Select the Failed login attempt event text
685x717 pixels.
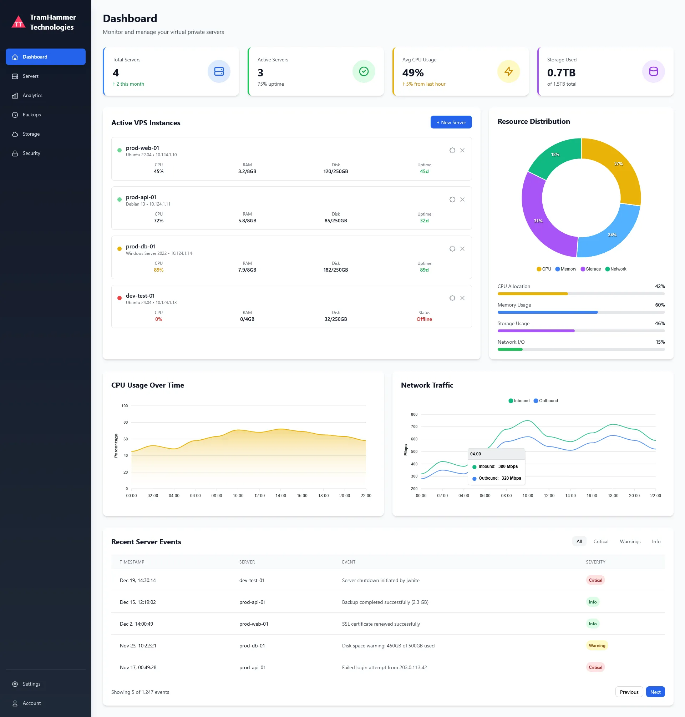384,668
